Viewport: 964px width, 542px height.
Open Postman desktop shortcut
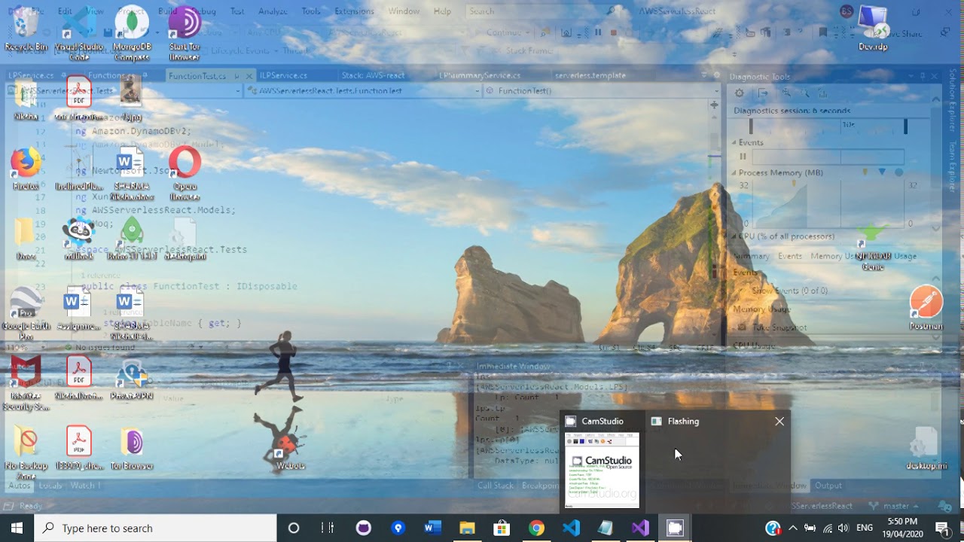(926, 307)
